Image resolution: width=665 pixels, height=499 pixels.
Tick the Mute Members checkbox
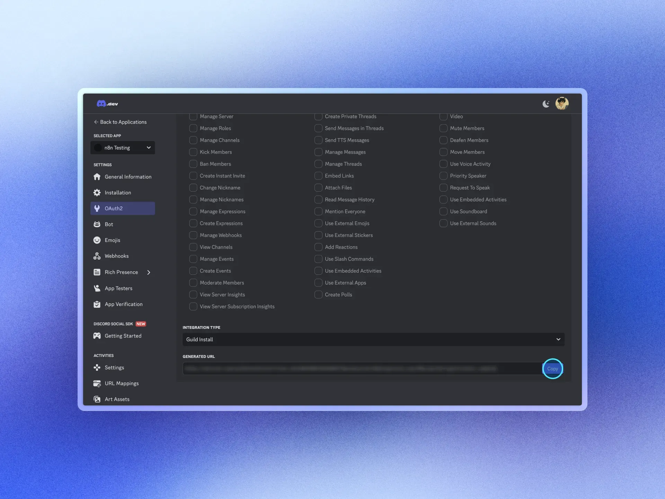point(443,128)
